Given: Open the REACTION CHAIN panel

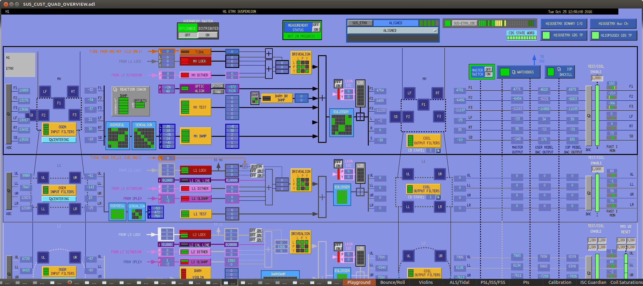Looking at the screenshot, I should [x=131, y=101].
